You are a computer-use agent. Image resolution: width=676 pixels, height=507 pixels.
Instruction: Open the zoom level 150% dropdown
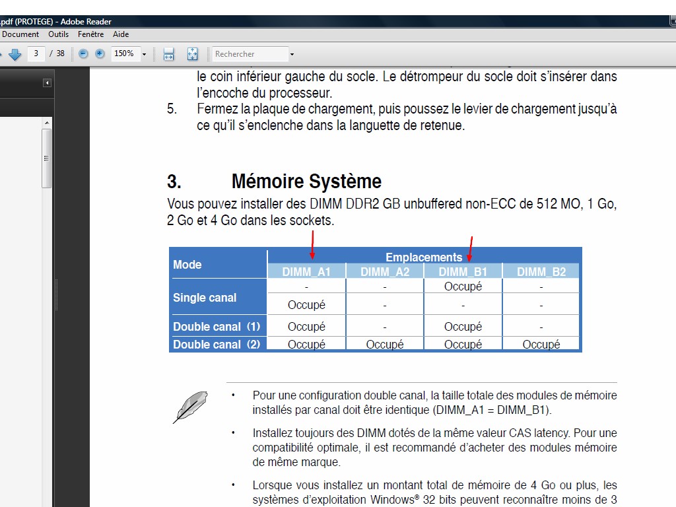(x=144, y=54)
